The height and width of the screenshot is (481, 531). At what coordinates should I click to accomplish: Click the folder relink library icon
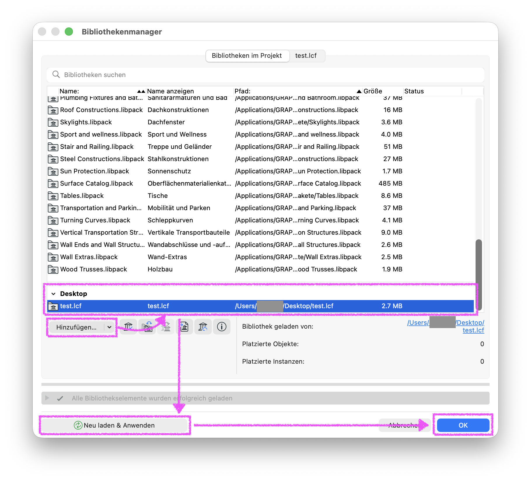coord(147,327)
